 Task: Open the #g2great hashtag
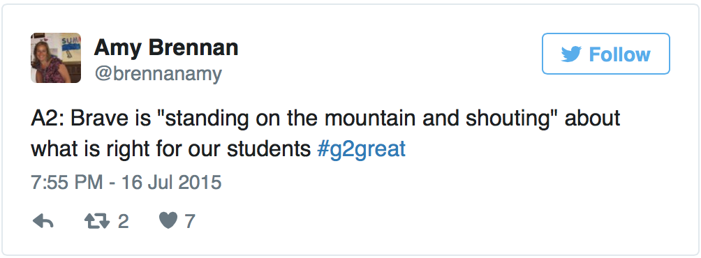361,149
